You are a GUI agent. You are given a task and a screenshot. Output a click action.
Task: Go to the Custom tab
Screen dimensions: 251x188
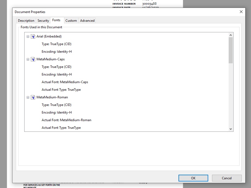[x=71, y=21]
